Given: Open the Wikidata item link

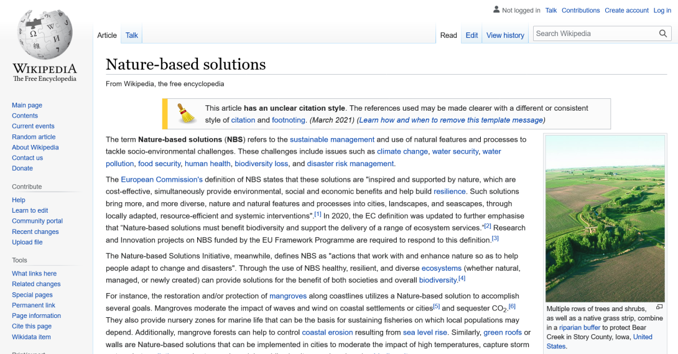Looking at the screenshot, I should (31, 337).
